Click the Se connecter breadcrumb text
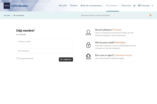 tap(19, 15)
